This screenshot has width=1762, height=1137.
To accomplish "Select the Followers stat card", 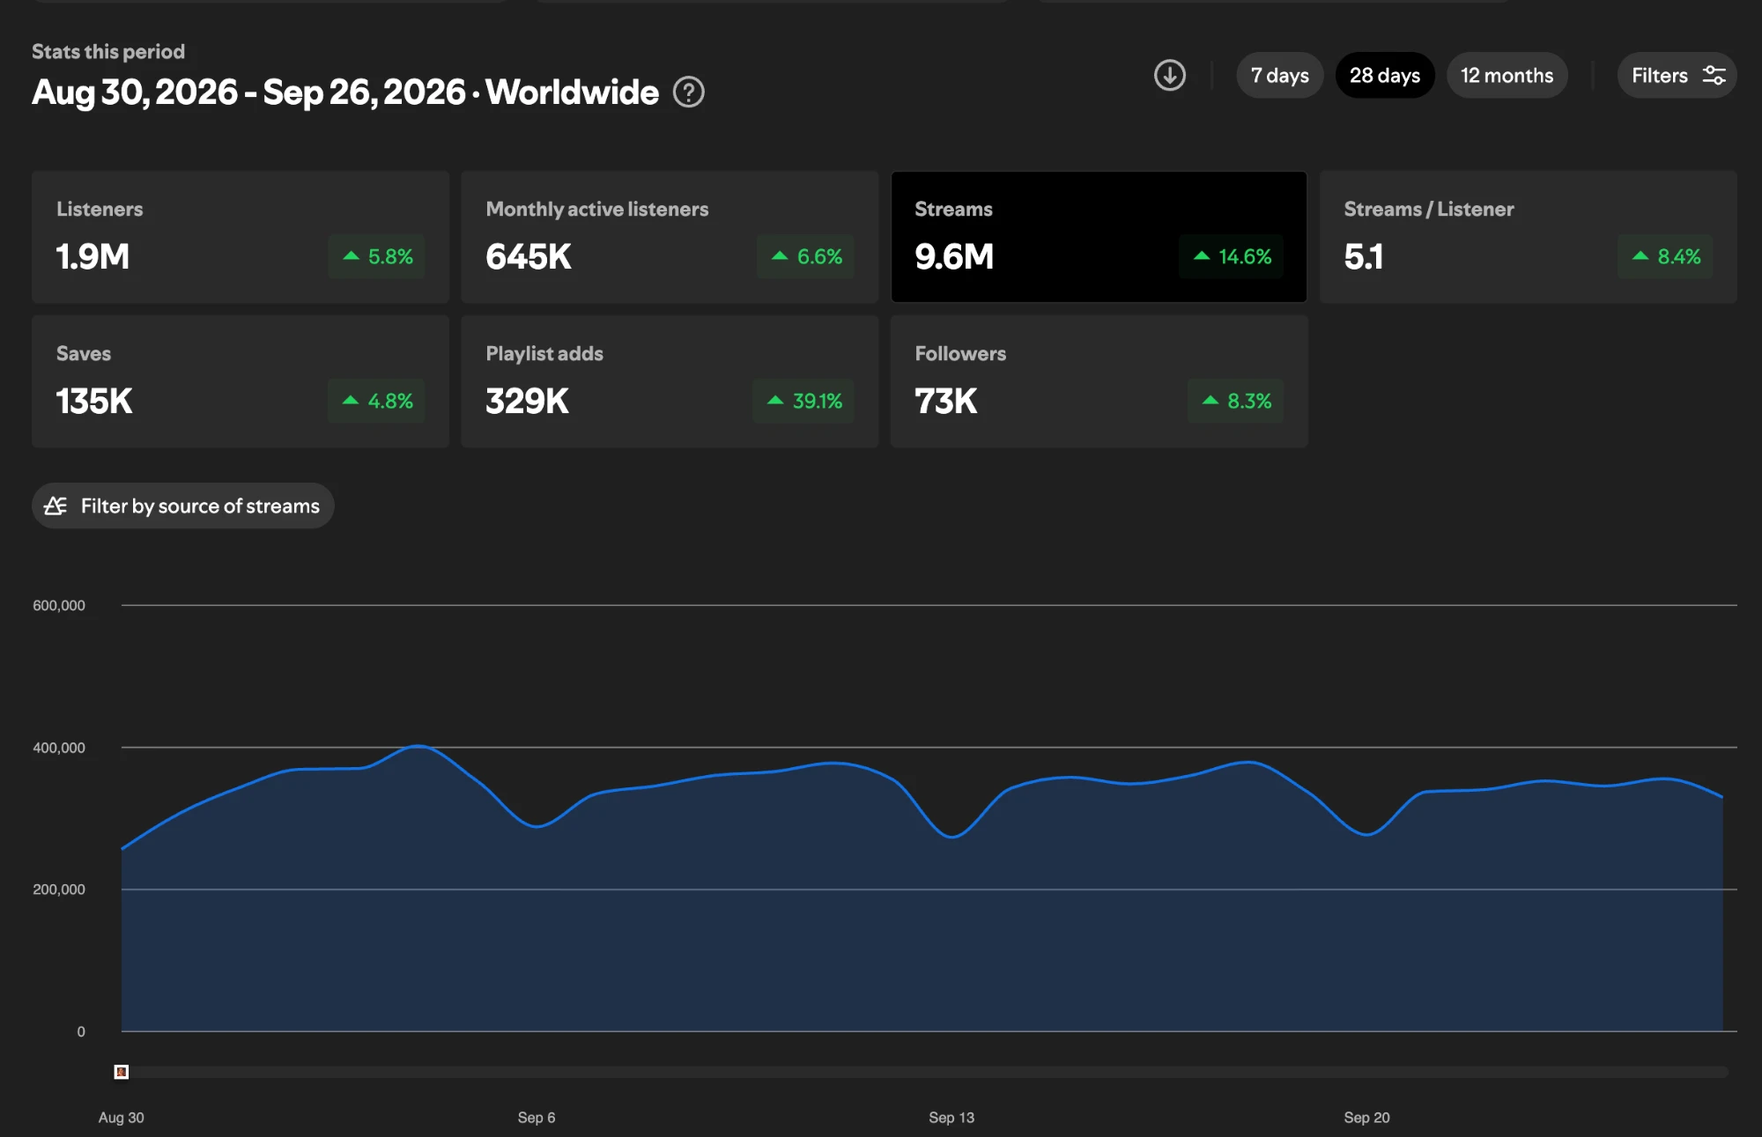I will tap(1099, 381).
